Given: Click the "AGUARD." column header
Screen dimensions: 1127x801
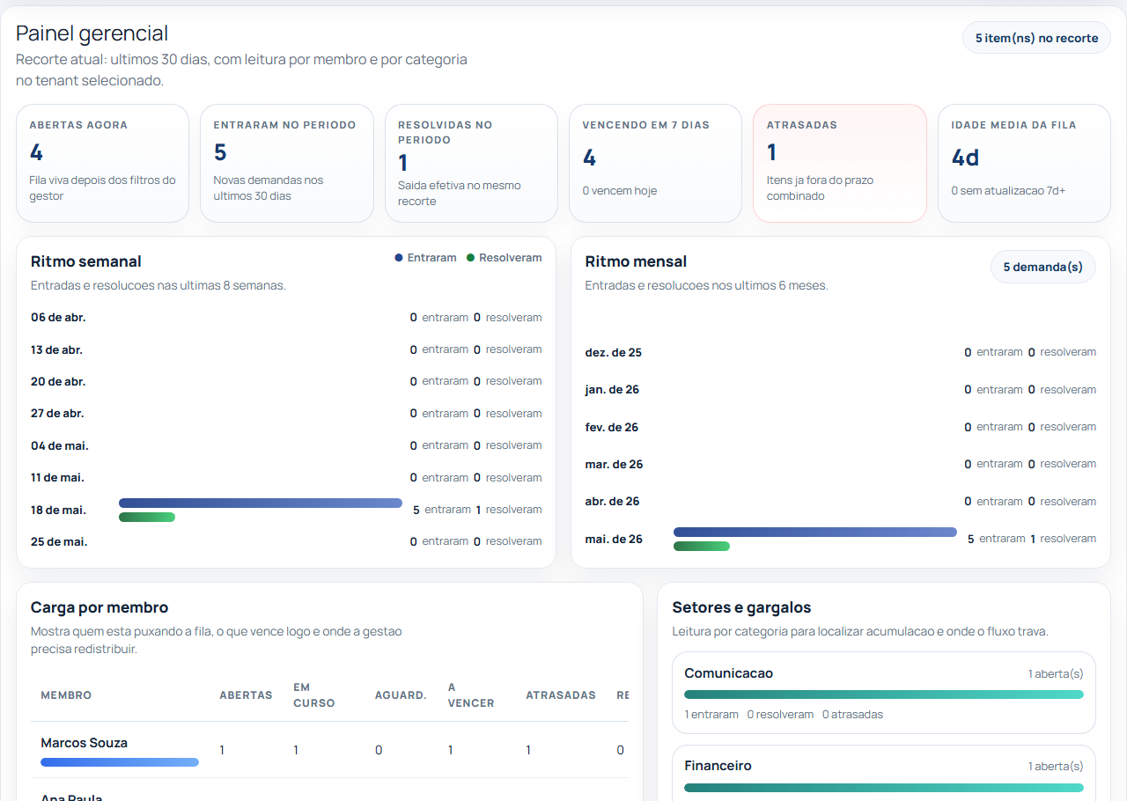Looking at the screenshot, I should coord(401,695).
